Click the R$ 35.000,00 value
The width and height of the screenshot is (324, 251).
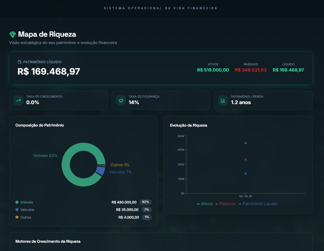[127, 210]
